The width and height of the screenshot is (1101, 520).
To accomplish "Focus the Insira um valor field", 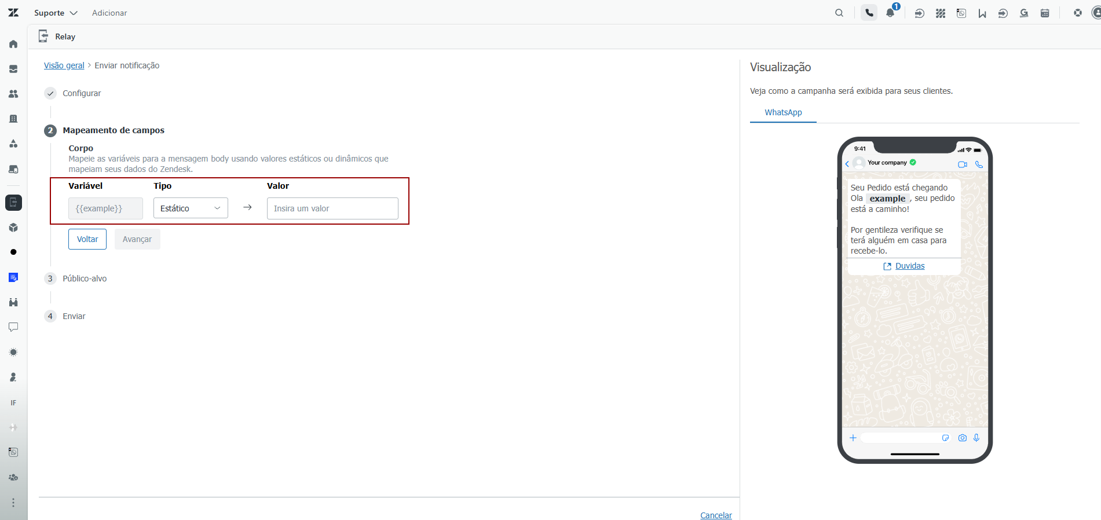I will 332,208.
